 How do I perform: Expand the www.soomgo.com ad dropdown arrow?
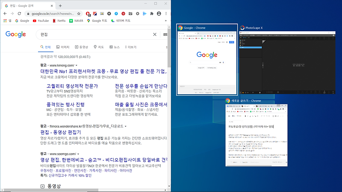coord(78,154)
